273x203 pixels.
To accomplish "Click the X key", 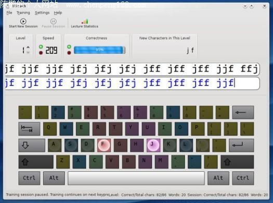I will [x=79, y=162].
